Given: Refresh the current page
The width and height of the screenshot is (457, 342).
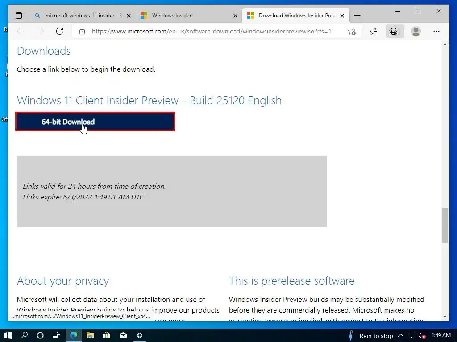Looking at the screenshot, I should click(x=60, y=31).
